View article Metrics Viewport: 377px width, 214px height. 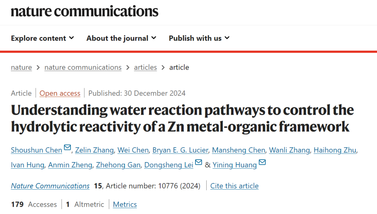[125, 204]
